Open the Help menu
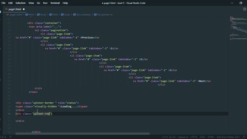Viewport: 247px width, 139px height. click(x=65, y=3)
